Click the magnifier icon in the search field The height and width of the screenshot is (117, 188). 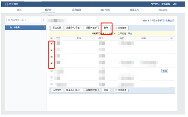9,20
